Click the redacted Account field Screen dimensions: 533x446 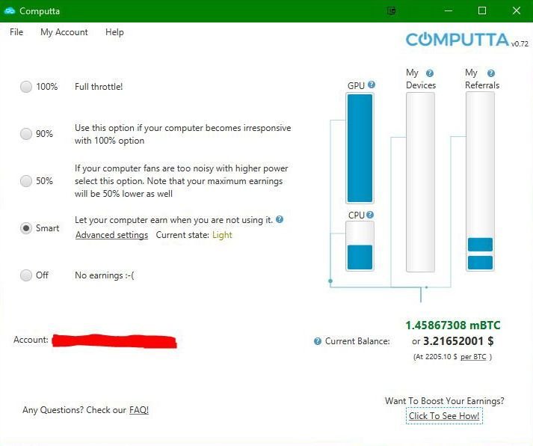(x=114, y=341)
